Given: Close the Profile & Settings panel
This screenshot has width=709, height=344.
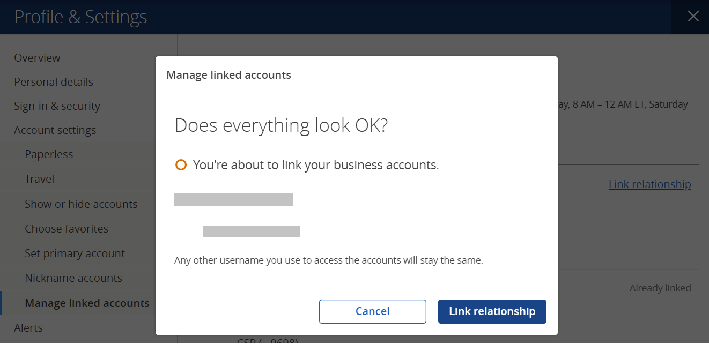Looking at the screenshot, I should point(693,16).
